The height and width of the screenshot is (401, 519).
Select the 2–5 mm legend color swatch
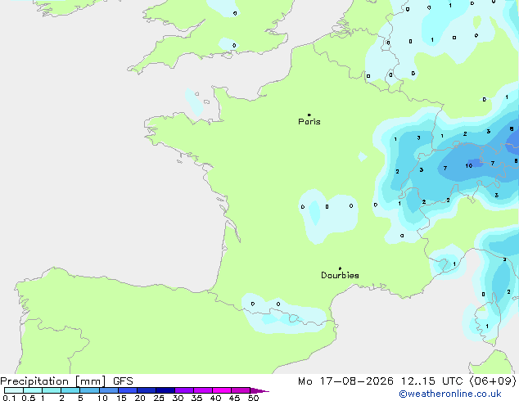point(70,390)
